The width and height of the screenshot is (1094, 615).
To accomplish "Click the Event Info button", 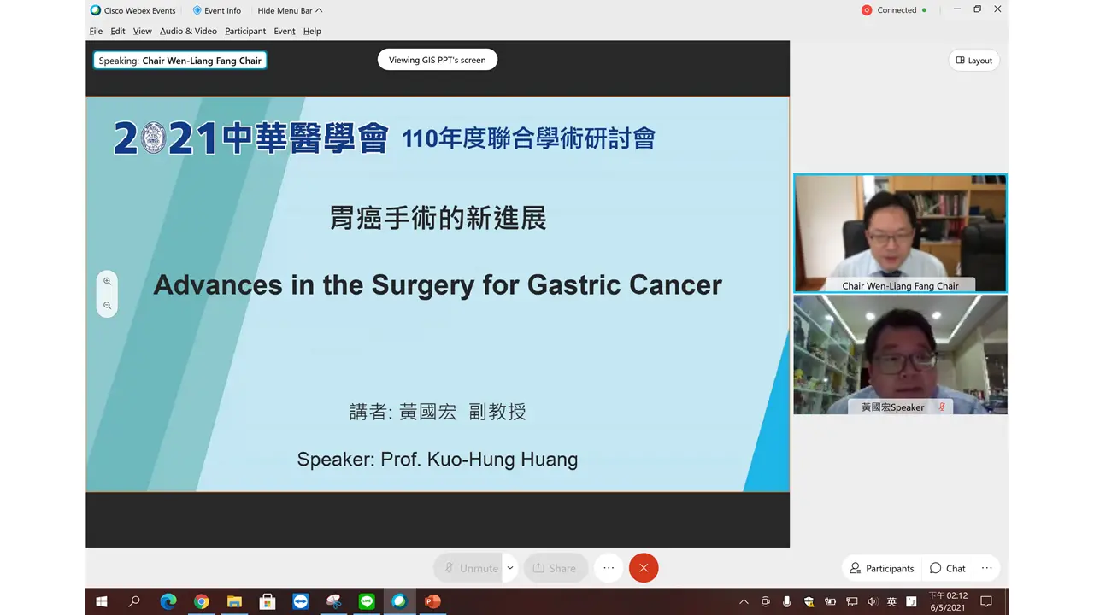I will point(216,10).
